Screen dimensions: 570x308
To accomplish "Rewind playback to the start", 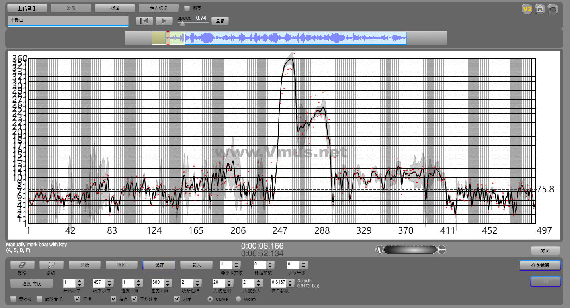I will (x=144, y=21).
